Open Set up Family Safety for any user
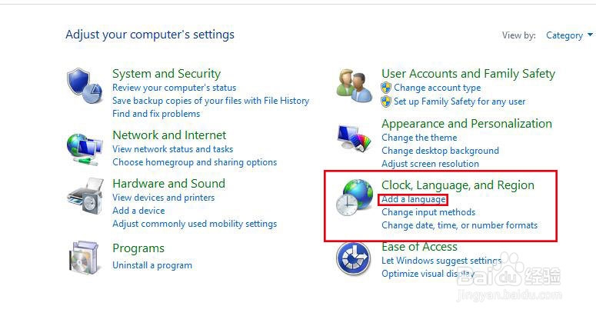 tap(459, 101)
